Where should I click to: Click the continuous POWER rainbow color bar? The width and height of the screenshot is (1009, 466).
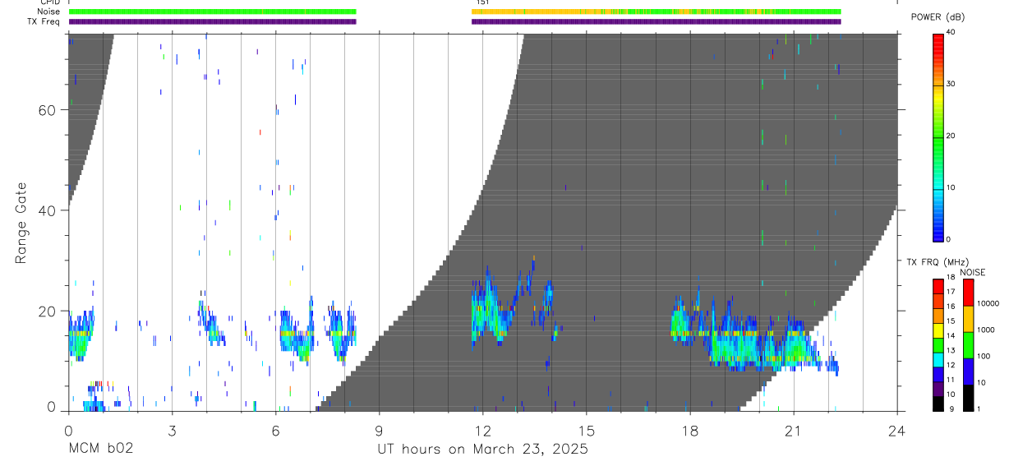click(x=938, y=136)
